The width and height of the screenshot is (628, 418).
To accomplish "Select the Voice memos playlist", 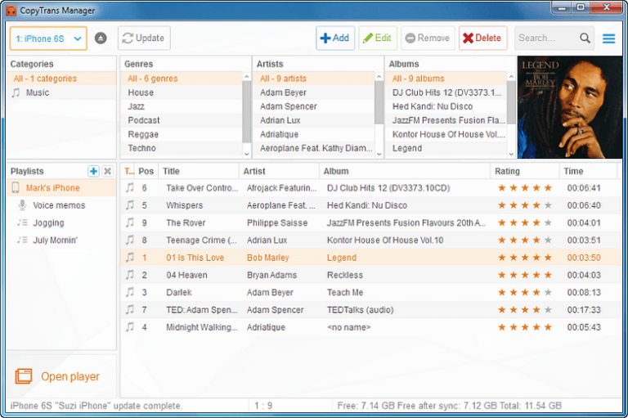I will pyautogui.click(x=61, y=205).
